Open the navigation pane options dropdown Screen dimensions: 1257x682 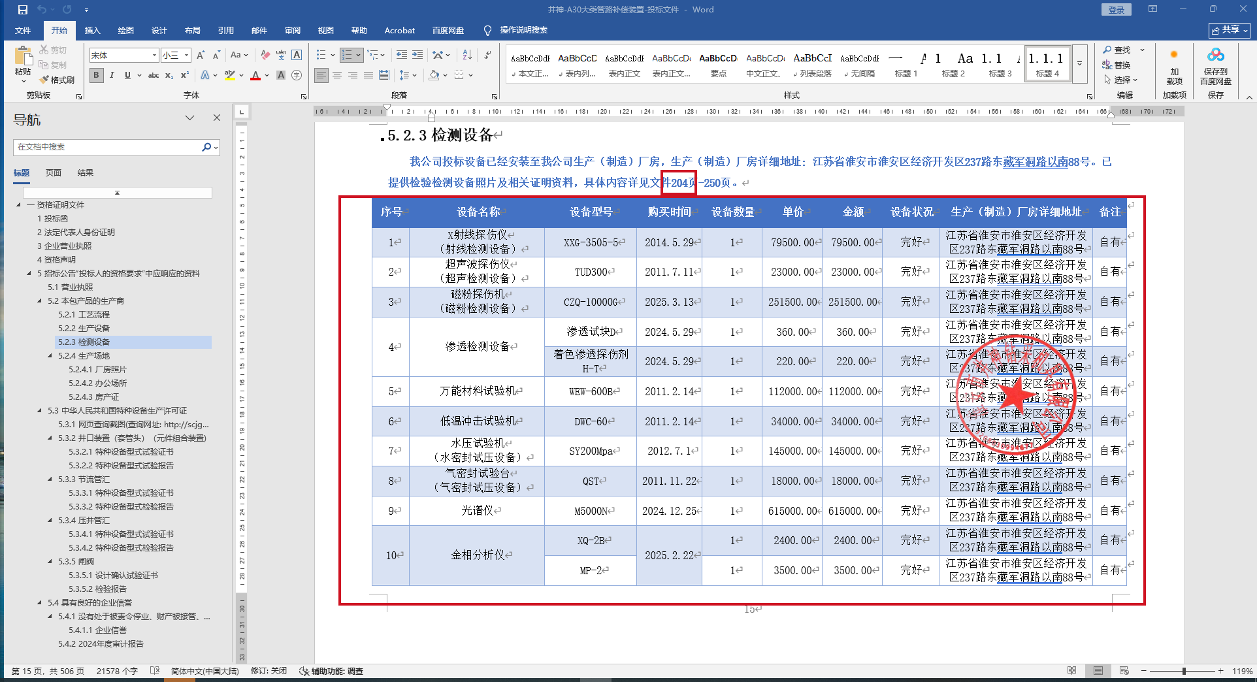[190, 118]
